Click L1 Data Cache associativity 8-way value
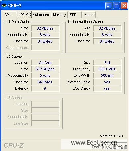Screen dimensions: 129x151 coord(45,35)
